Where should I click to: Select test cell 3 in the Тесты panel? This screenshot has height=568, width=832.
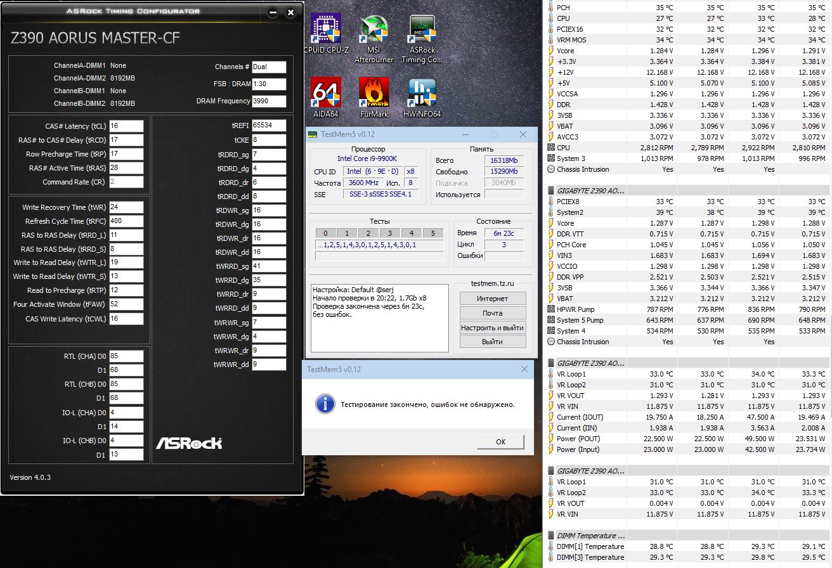pos(390,233)
